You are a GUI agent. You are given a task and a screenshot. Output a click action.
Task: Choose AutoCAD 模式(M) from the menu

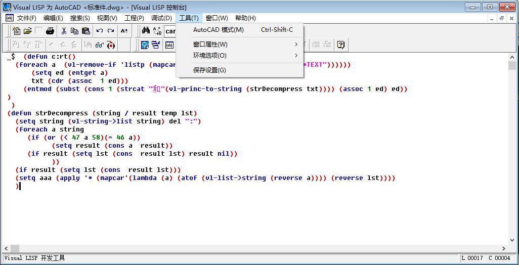[240, 30]
